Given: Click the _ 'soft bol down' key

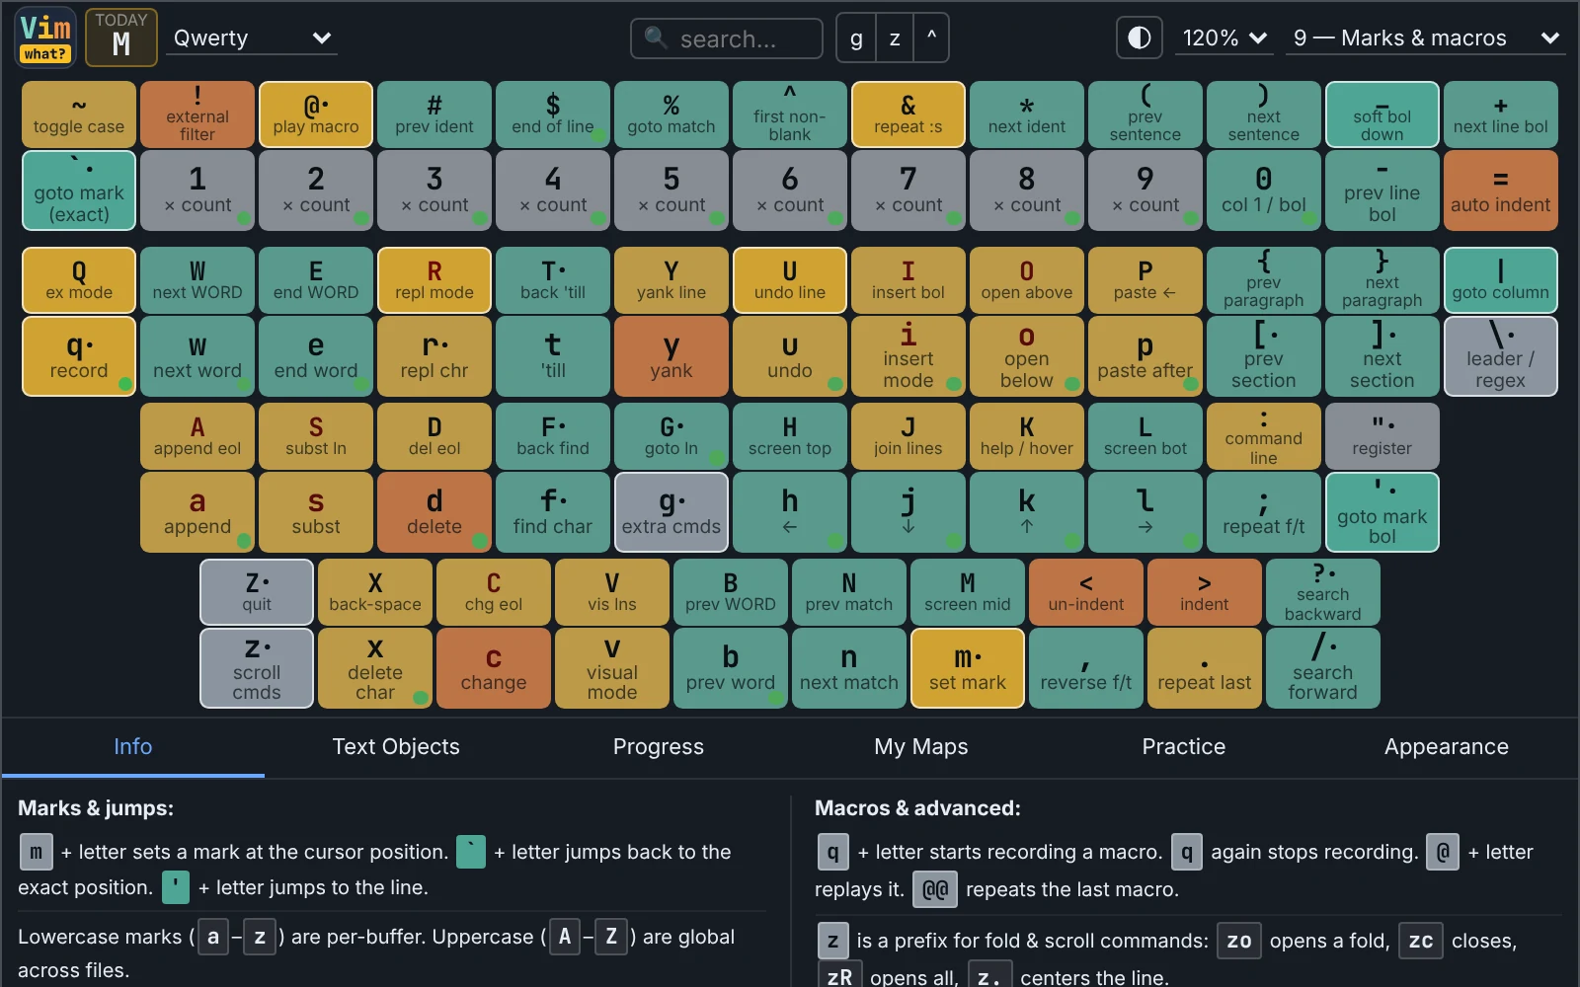Looking at the screenshot, I should (x=1382, y=114).
